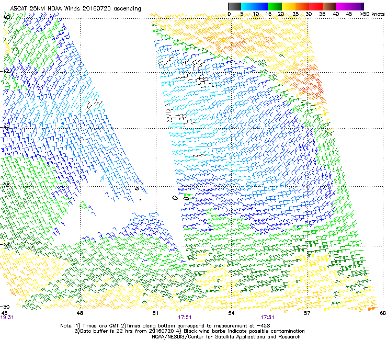Click the legend label '30'
Viewport: 387px width, 340px height.
pos(309,14)
